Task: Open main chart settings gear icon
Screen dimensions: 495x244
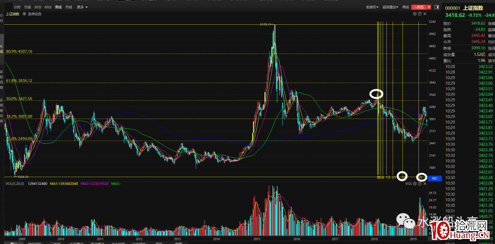Action: [x=415, y=14]
